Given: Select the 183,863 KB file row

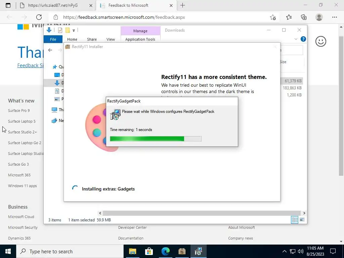Looking at the screenshot, I should tap(292, 88).
